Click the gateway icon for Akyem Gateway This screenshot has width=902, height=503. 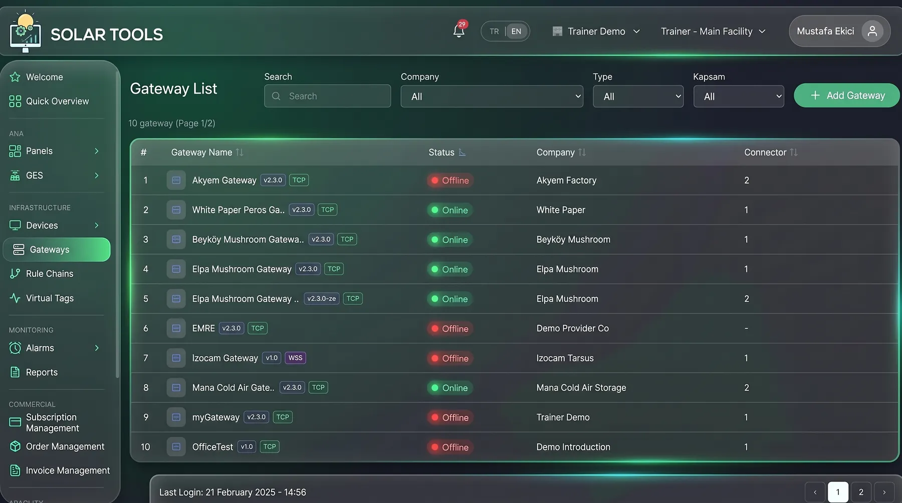(176, 180)
